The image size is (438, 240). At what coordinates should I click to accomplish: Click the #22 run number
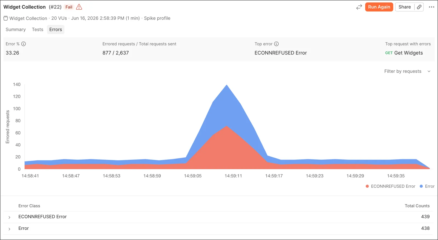tap(55, 7)
